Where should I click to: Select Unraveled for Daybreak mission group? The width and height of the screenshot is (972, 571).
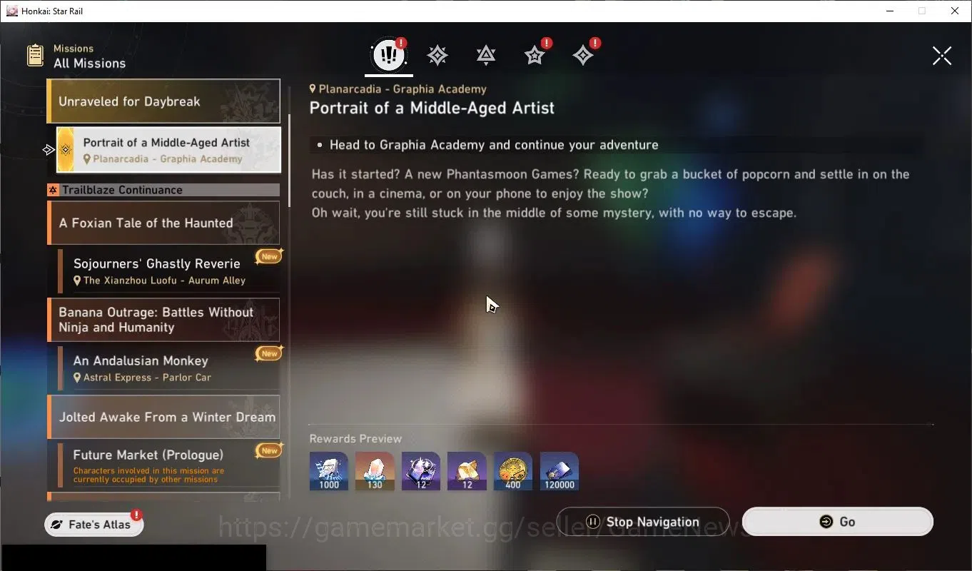tap(163, 101)
